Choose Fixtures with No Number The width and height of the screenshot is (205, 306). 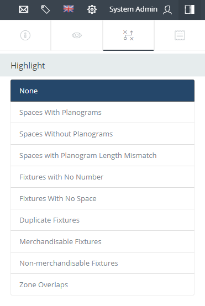coord(103,177)
